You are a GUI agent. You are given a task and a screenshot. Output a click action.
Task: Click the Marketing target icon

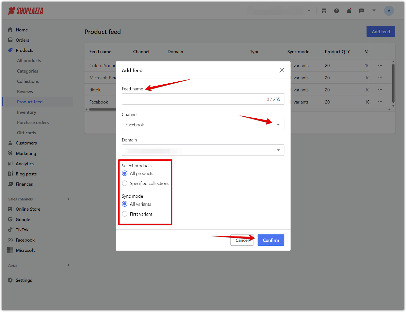[x=10, y=153]
